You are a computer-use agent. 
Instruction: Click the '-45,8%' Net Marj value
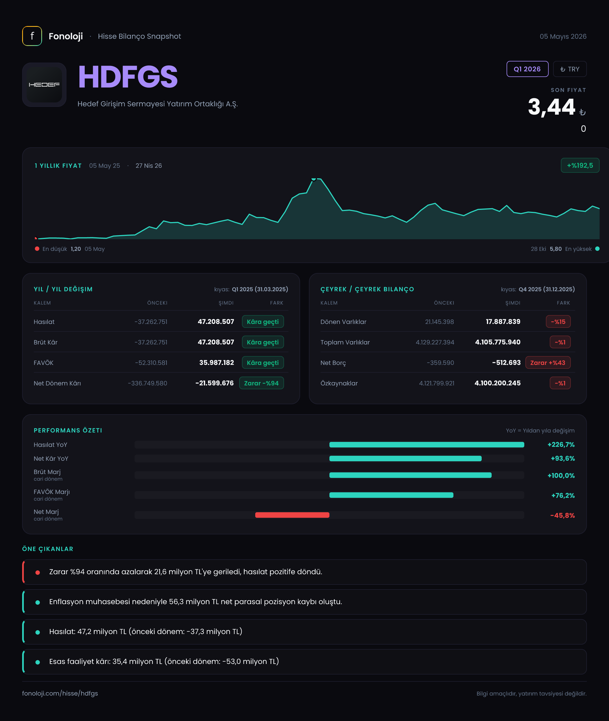click(562, 515)
